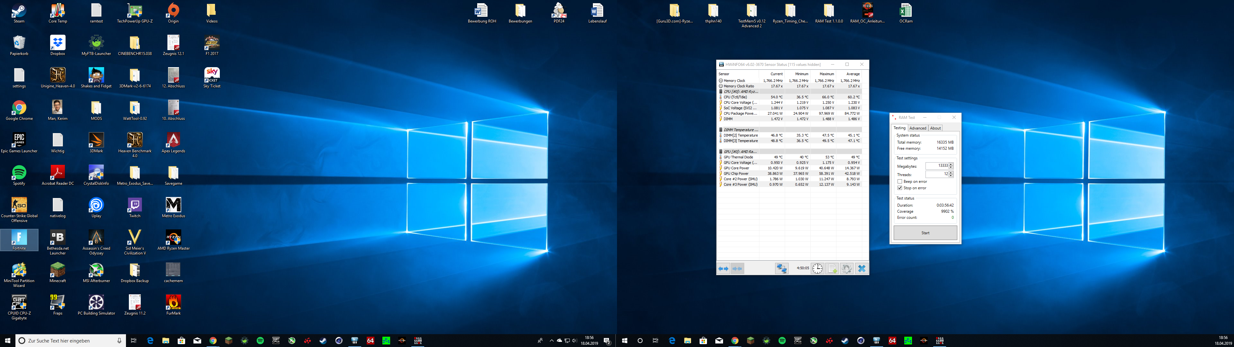Reset HWiNFO timer with clock icon
The image size is (1234, 347).
(817, 269)
